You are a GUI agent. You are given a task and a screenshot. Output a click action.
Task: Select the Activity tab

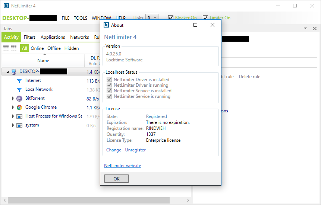[11, 37]
